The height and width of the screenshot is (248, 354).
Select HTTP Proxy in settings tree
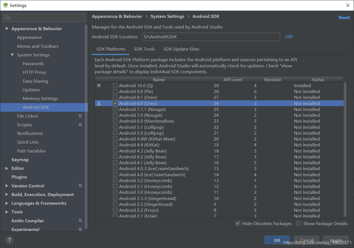point(34,72)
